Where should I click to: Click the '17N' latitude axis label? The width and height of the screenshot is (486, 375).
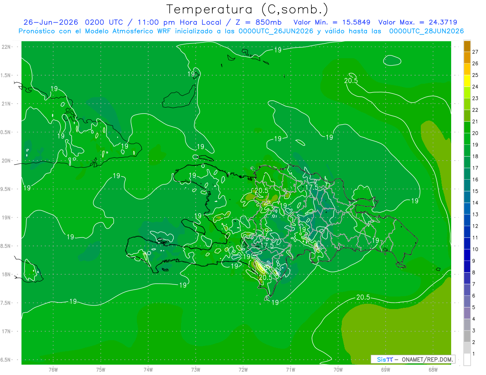point(7,331)
